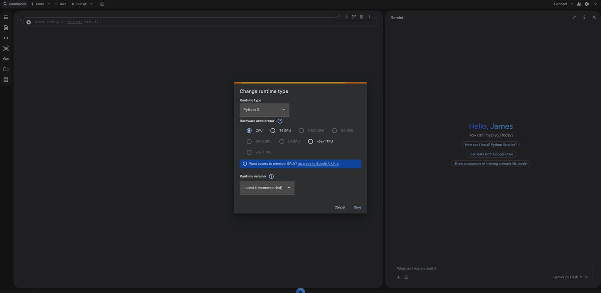Click the add attachment plus icon in Gemini
The width and height of the screenshot is (601, 293).
click(x=399, y=277)
